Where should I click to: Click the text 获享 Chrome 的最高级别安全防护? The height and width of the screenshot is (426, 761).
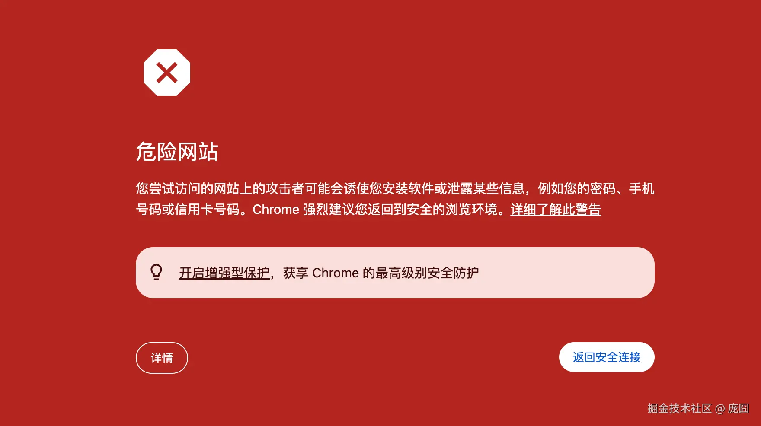381,273
